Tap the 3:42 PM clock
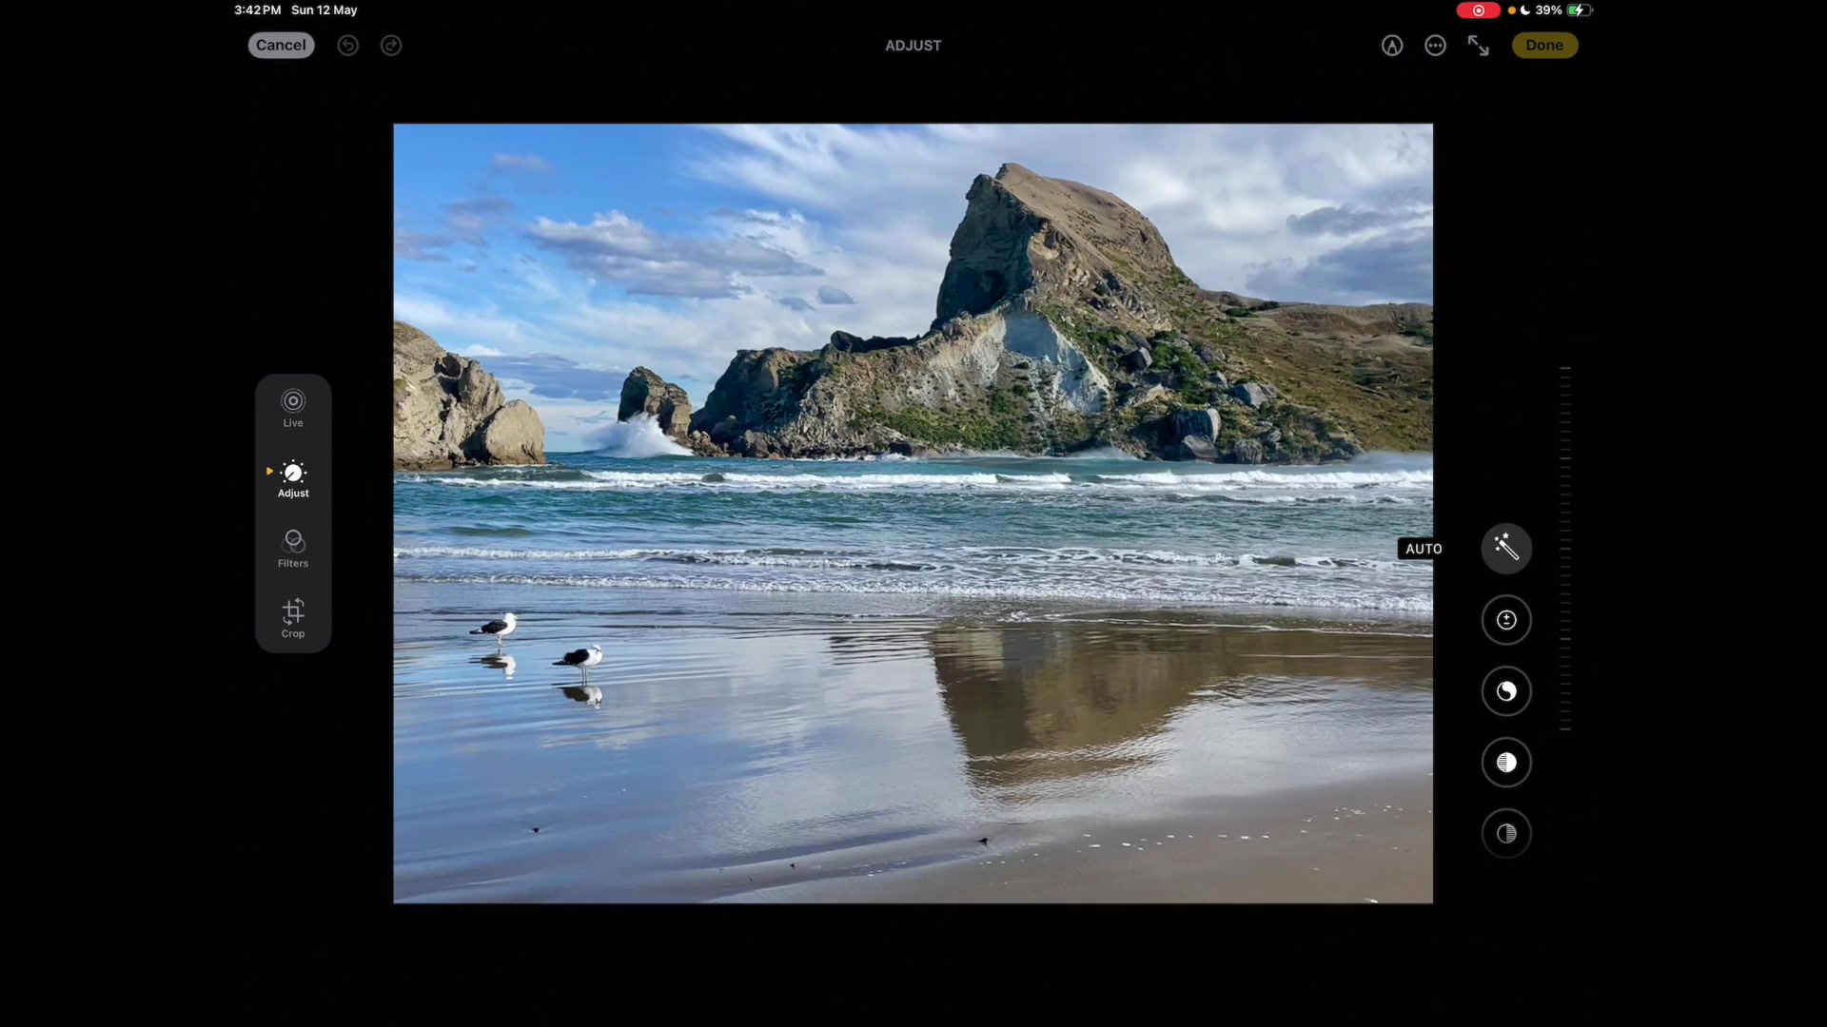1827x1027 pixels. [258, 10]
